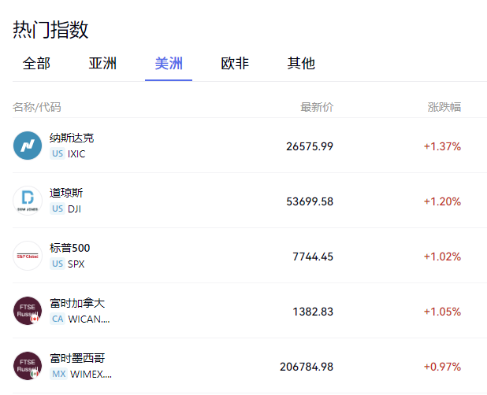This screenshot has width=487, height=395.
Task: Click the WIMEX ticker code
Action: click(x=91, y=375)
